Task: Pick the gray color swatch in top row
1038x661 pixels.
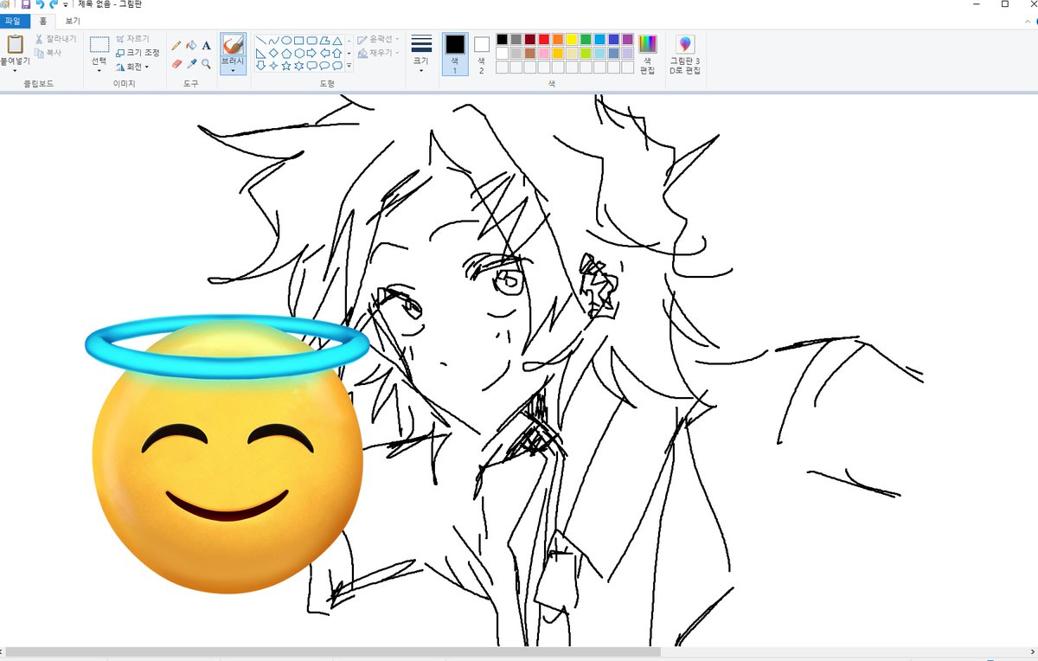Action: pos(516,40)
